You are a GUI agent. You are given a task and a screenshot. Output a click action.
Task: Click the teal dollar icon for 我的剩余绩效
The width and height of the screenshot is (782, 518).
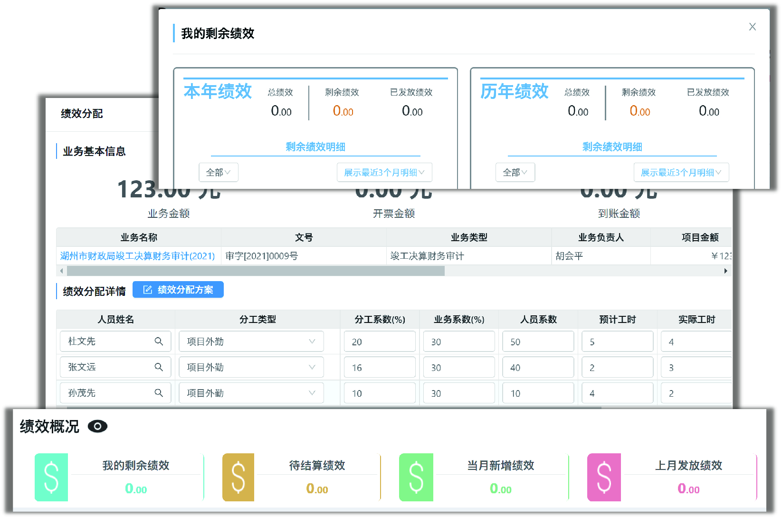pos(51,477)
